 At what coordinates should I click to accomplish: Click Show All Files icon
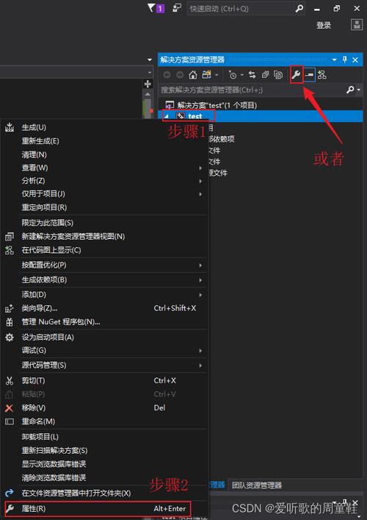click(278, 75)
